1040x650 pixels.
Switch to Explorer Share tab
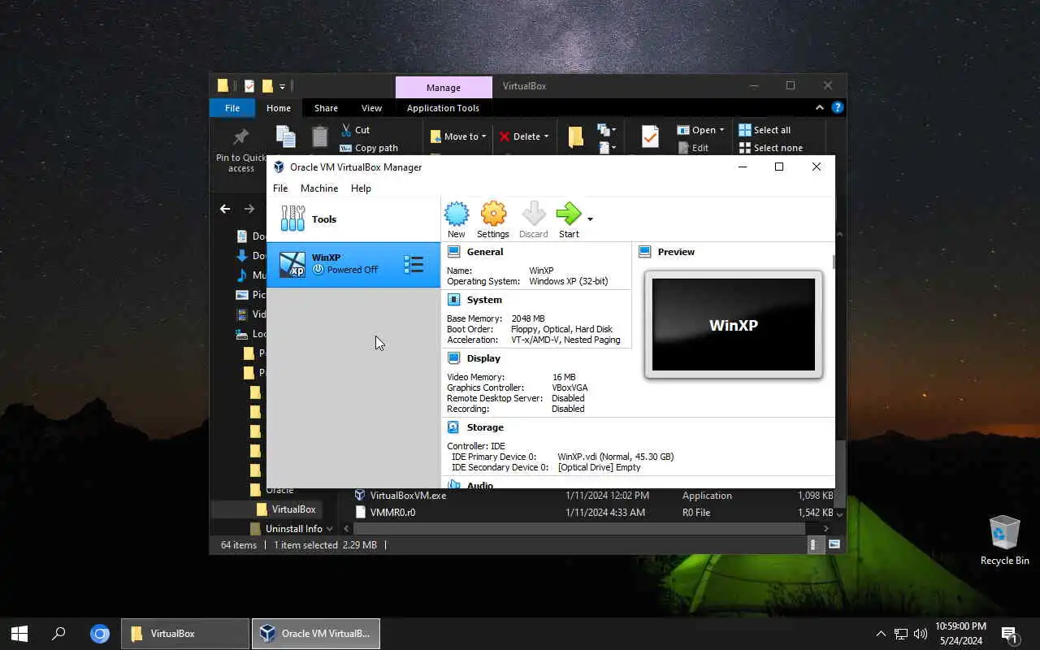(326, 108)
